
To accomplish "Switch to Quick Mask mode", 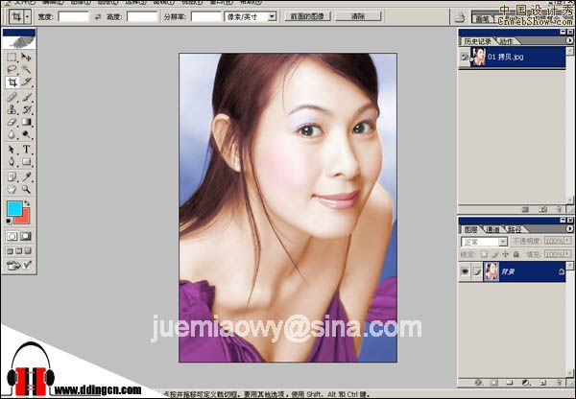I will point(26,236).
